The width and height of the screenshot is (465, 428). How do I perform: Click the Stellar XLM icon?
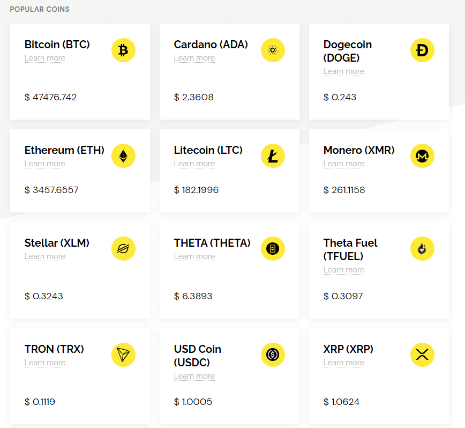tap(123, 248)
